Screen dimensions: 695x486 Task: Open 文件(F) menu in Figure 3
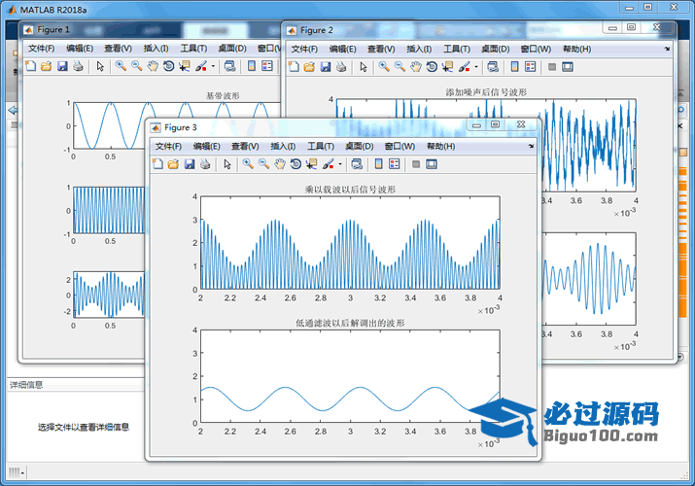point(169,146)
